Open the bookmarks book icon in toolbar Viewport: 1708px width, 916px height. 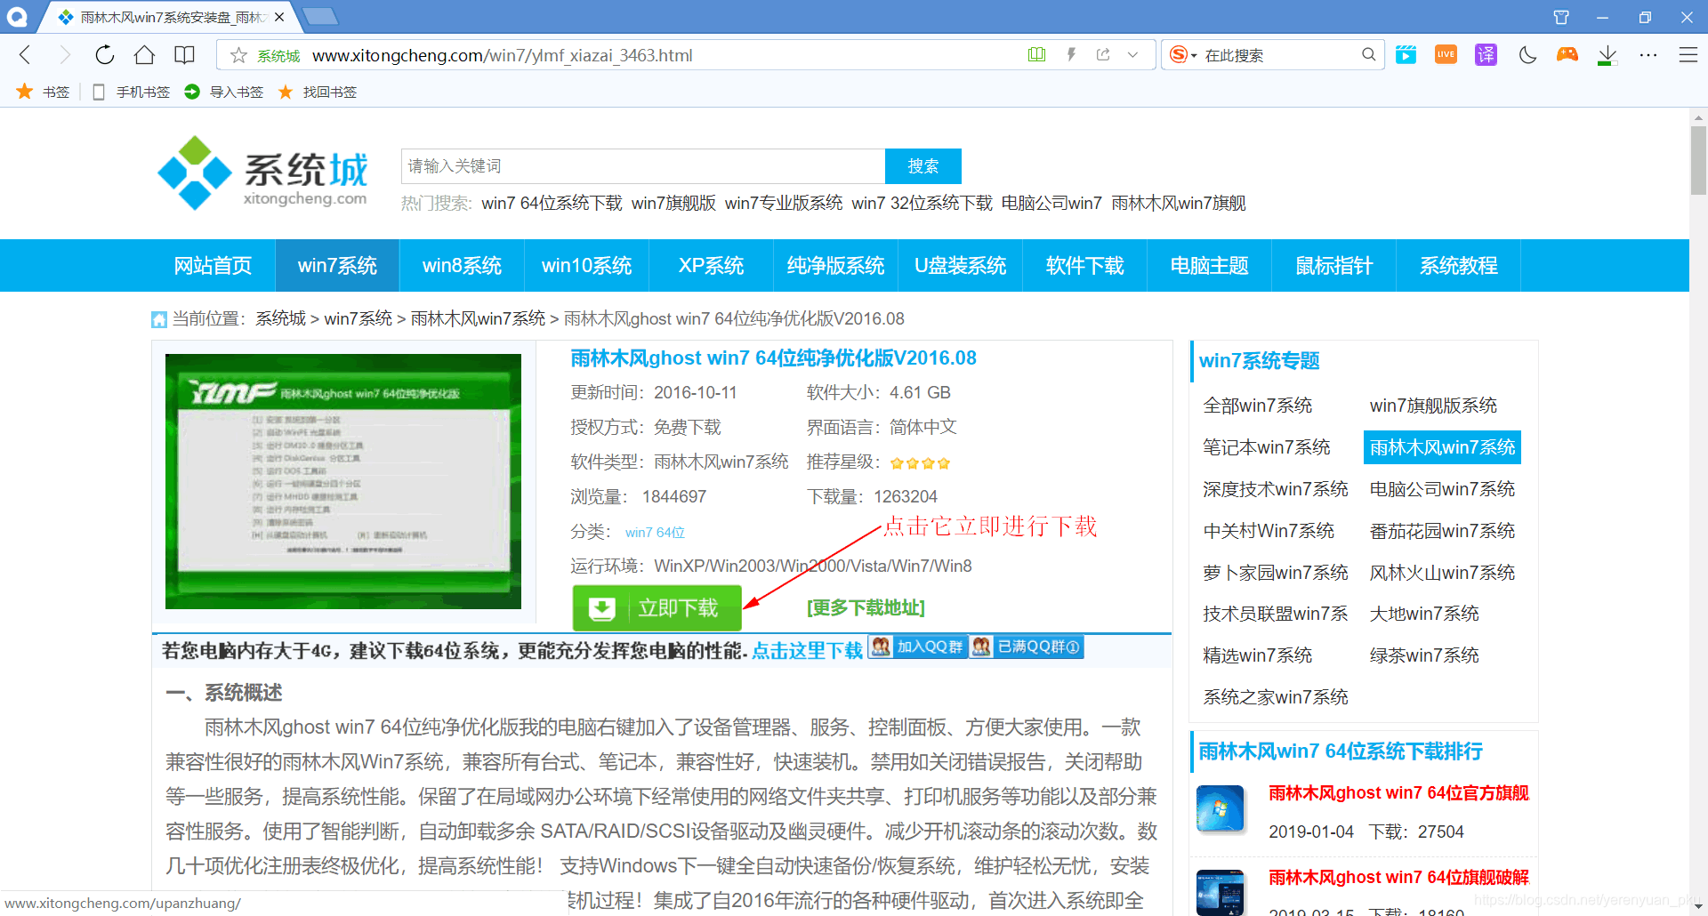tap(184, 55)
